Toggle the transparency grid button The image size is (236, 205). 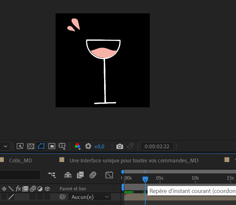tap(31, 146)
